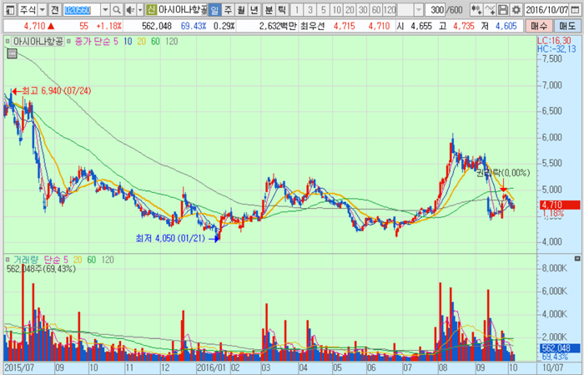The height and width of the screenshot is (375, 584).
Task: Click the 2016/01 date axis label
Action: click(x=212, y=367)
